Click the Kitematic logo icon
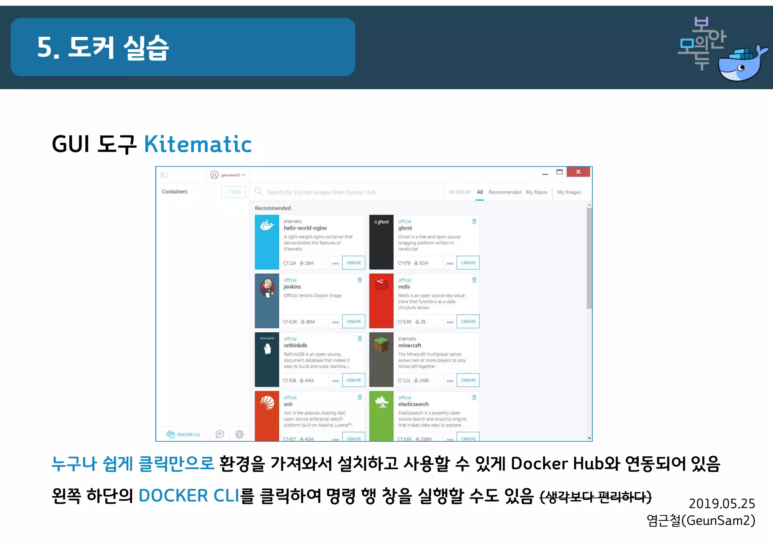Screen dimensions: 773x547 pos(164,175)
